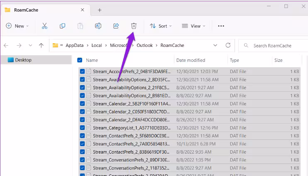Uncheck Stream_CategoryList_1_A57710DE03D checkbox
308x176 pixels.
tap(82, 128)
